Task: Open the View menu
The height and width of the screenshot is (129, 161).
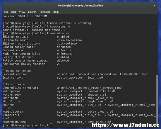Action: (22, 12)
